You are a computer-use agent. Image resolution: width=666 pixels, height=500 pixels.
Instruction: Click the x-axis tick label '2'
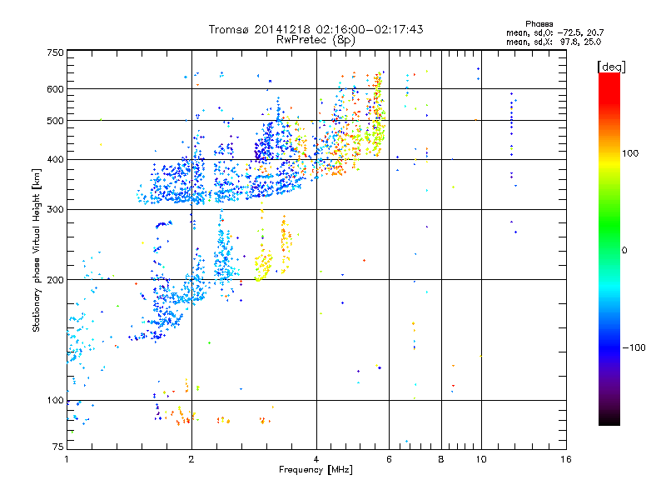click(191, 459)
